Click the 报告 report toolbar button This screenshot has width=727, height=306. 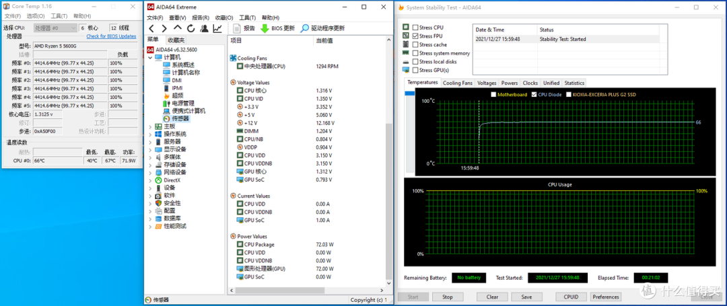click(244, 28)
